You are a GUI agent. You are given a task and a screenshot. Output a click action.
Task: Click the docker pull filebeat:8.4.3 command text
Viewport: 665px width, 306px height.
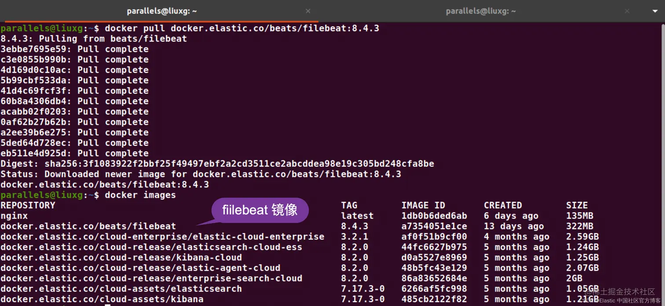(x=242, y=28)
